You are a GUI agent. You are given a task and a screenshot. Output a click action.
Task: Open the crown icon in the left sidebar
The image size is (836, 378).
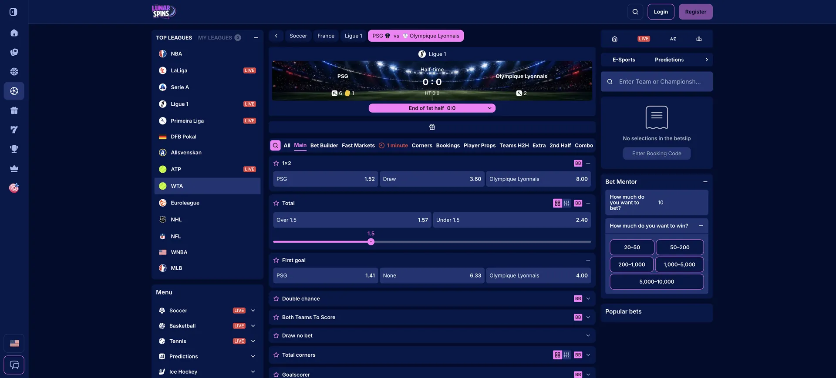pos(14,169)
